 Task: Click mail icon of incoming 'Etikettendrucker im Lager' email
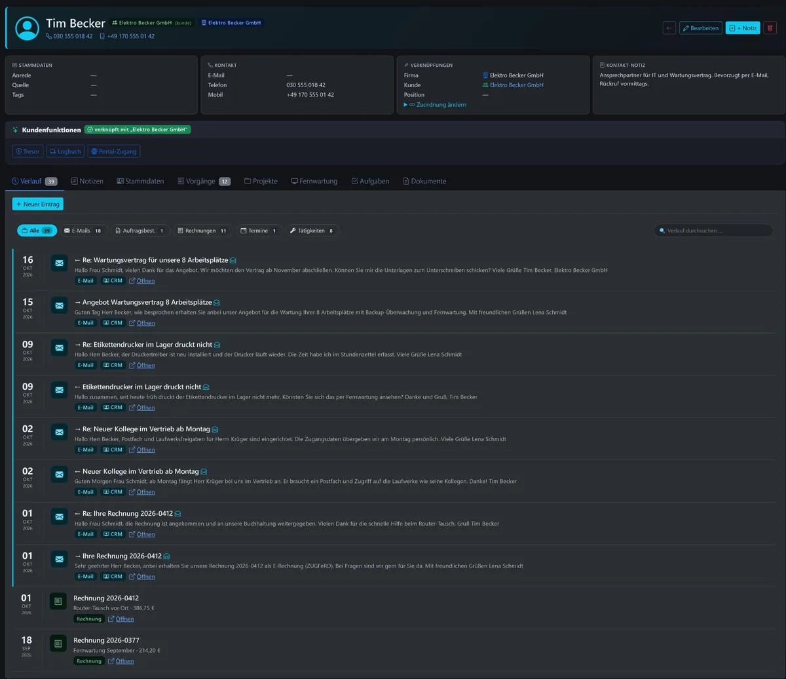coord(60,390)
